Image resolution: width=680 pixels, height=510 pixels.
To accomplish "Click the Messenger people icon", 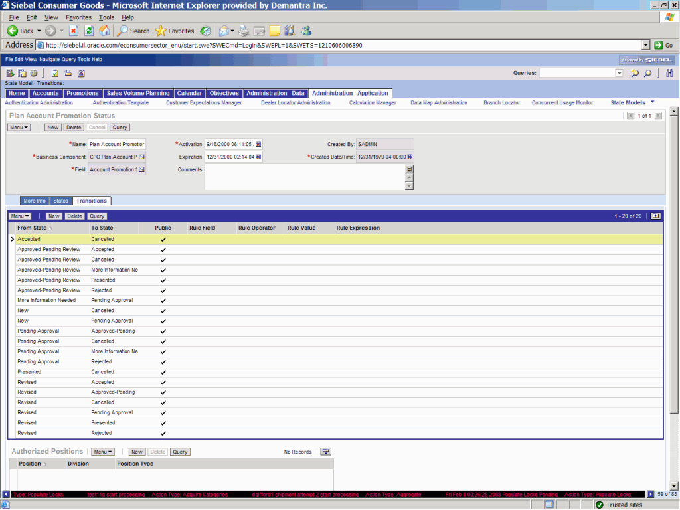I will coord(306,31).
